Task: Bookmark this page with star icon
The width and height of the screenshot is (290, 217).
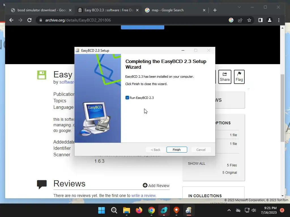Action: (249, 20)
